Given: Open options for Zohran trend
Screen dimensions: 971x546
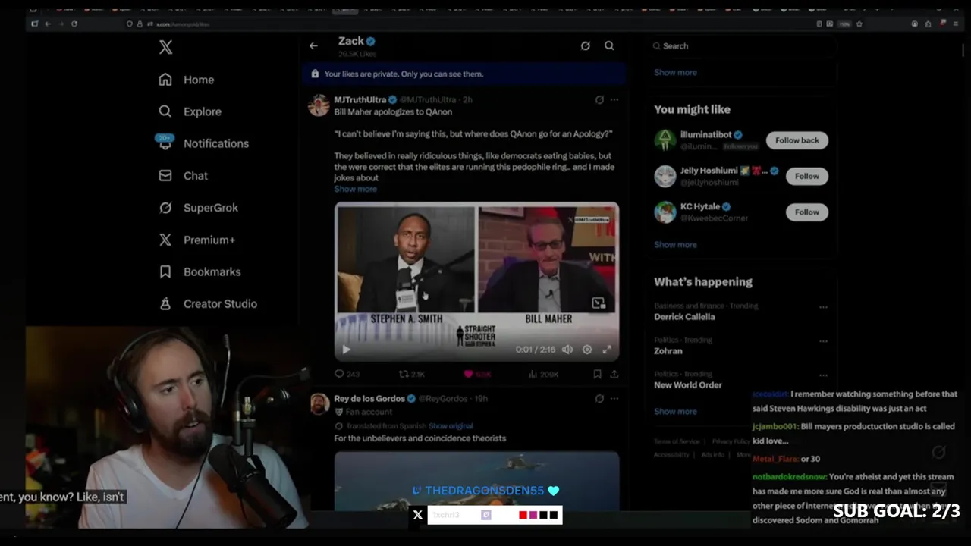Looking at the screenshot, I should coord(823,341).
